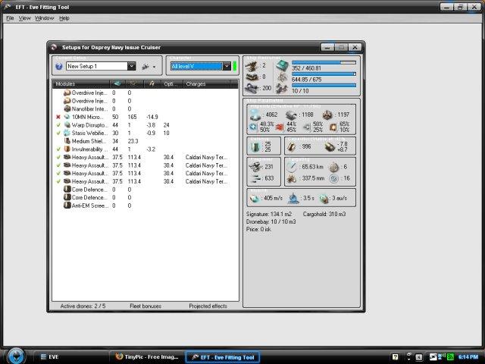Toggle the bottom Heavy Assault launcher checkmark
Viewport: 485px width, 364px height.
(58, 181)
